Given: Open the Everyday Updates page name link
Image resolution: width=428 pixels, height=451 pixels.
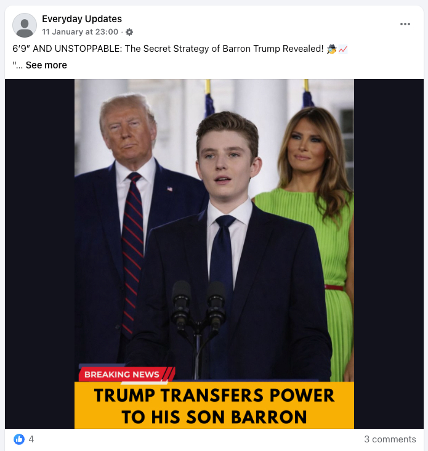Looking at the screenshot, I should (x=82, y=19).
